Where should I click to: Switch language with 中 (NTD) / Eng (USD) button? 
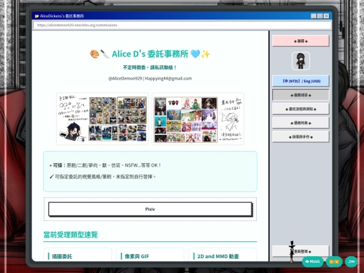(x=301, y=81)
